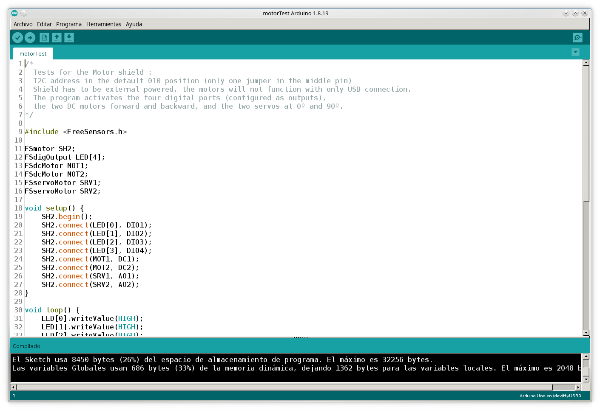This screenshot has width=600, height=410.
Task: Click the console horizontal scrollbar thumb
Action: click(x=284, y=387)
